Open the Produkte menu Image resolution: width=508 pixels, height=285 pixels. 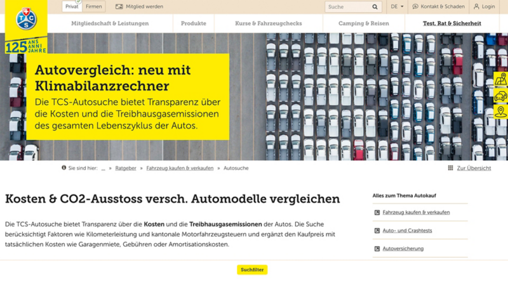coord(194,23)
